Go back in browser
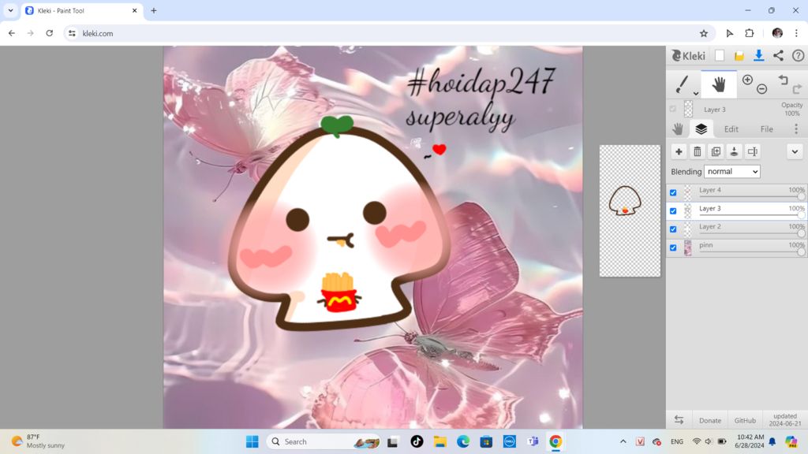Image resolution: width=808 pixels, height=454 pixels. [x=12, y=33]
